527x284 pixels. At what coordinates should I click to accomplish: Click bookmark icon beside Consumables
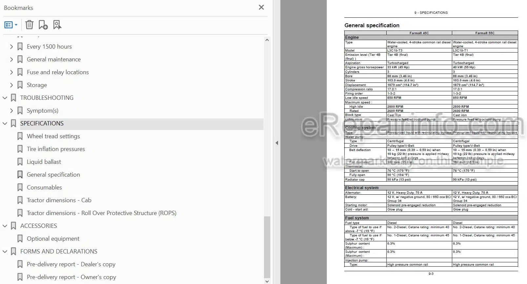coord(20,187)
